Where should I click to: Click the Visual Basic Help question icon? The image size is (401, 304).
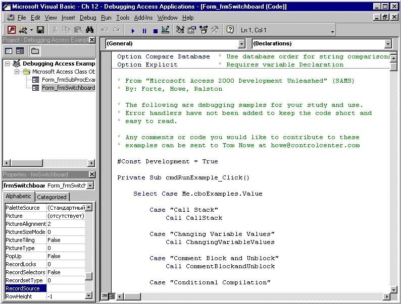pyautogui.click(x=230, y=30)
